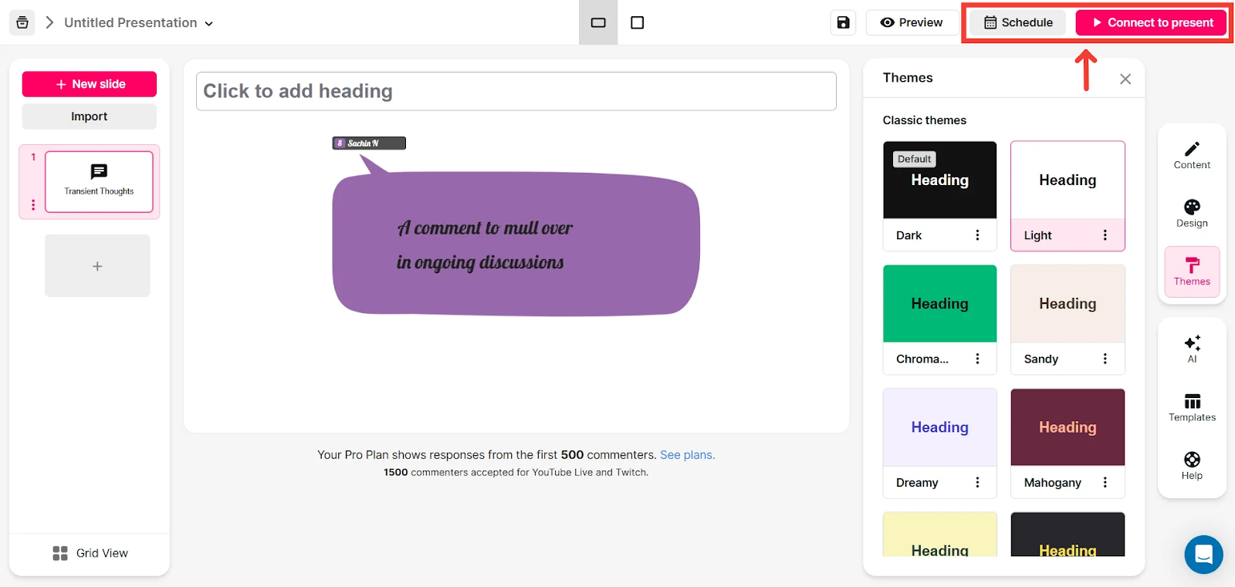1235x587 pixels.
Task: Click the presentations home icon at top left
Action: click(22, 22)
